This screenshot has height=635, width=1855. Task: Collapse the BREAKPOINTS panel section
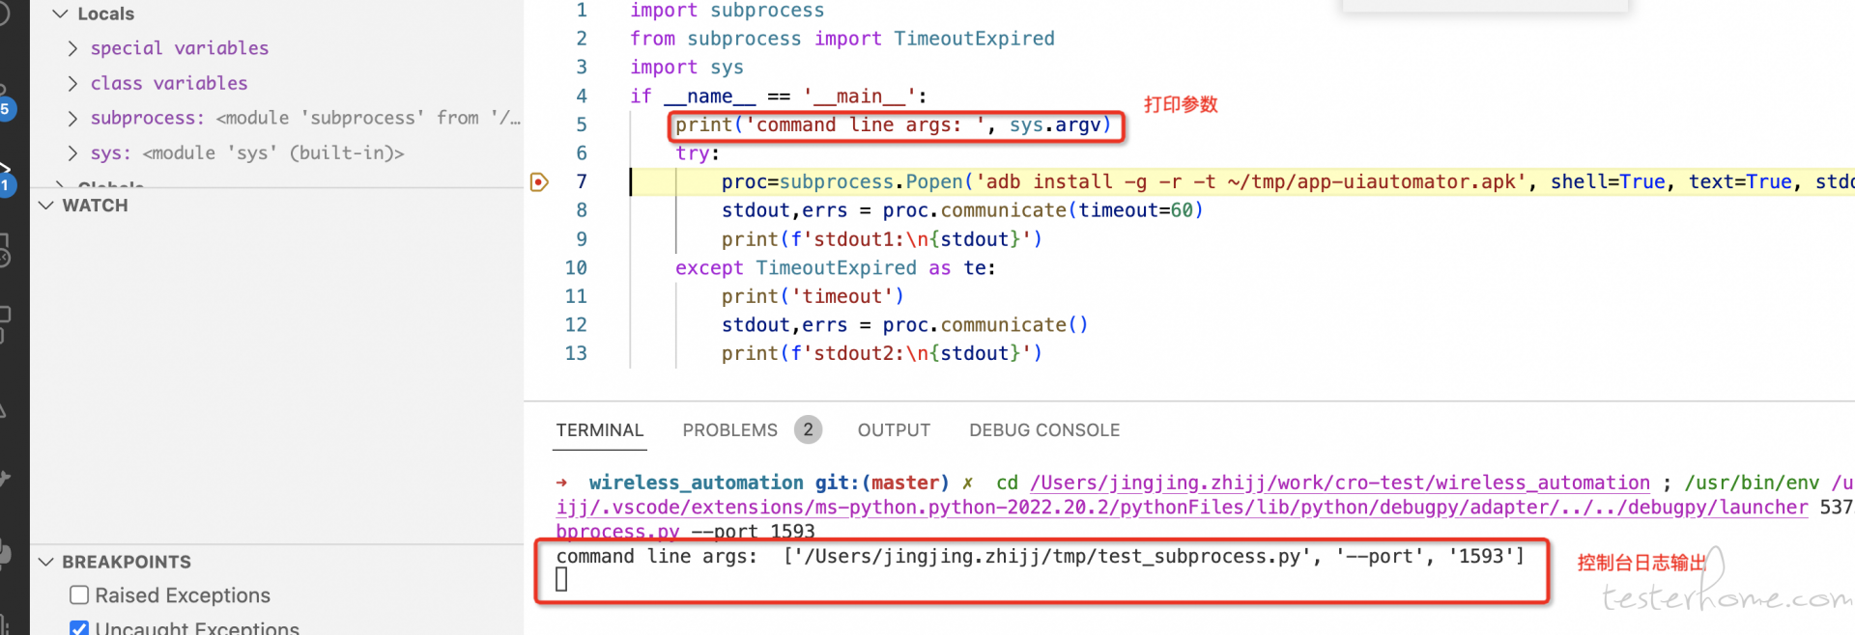pos(45,562)
